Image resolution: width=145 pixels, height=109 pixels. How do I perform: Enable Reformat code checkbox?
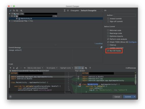click(x=108, y=30)
